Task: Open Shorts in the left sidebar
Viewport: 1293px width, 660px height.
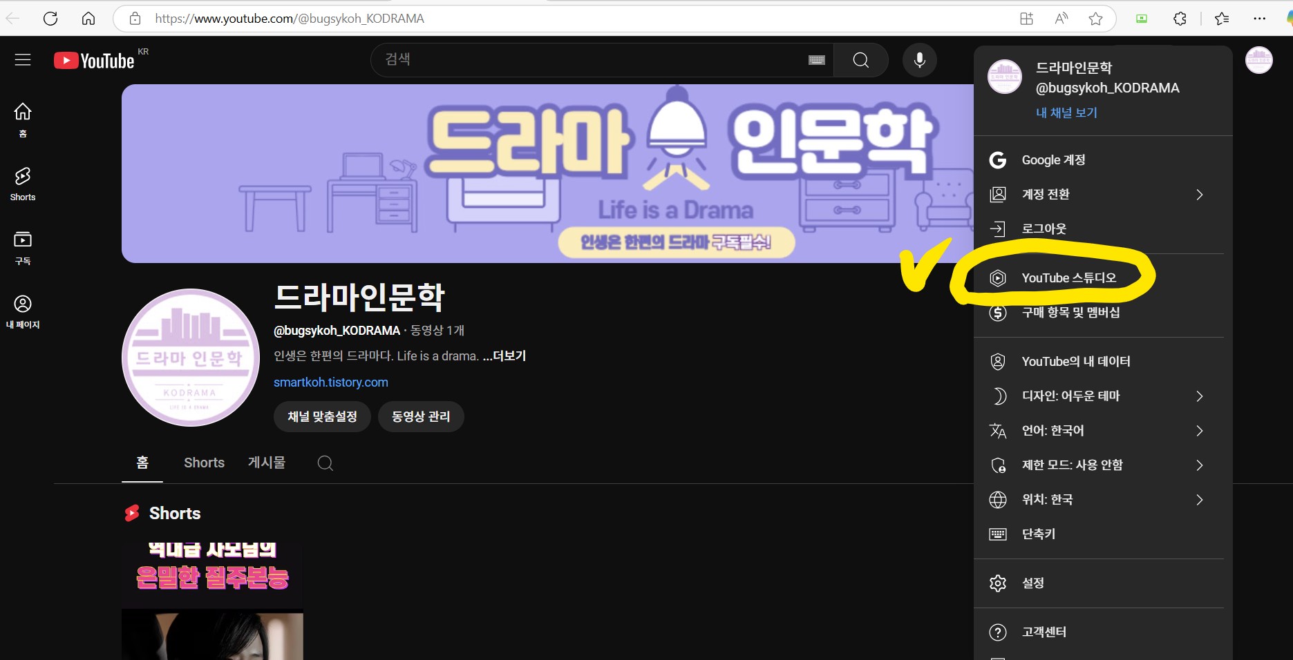Action: [x=23, y=184]
